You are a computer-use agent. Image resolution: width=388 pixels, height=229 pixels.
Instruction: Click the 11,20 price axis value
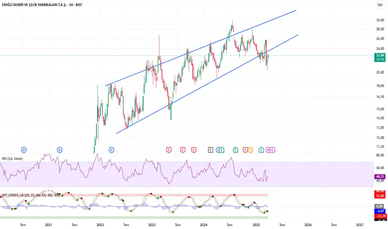coord(380,147)
